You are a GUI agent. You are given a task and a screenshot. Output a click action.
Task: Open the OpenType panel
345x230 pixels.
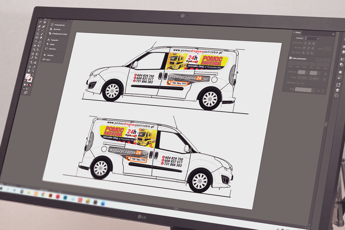(50, 49)
